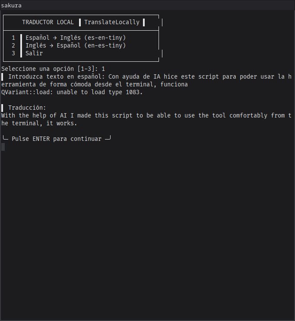Click the Pulse ENTER para continuar prompt
Image resolution: width=295 pixels, height=321 pixels.
pyautogui.click(x=57, y=139)
